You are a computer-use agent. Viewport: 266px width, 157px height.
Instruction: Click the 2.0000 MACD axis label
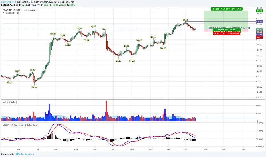point(260,123)
